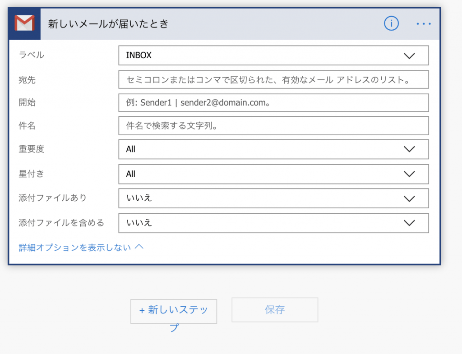Focus the 開始 sender input field

pyautogui.click(x=273, y=103)
